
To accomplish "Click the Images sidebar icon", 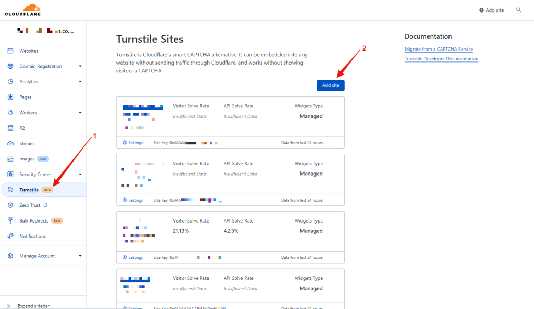I will coord(10,159).
